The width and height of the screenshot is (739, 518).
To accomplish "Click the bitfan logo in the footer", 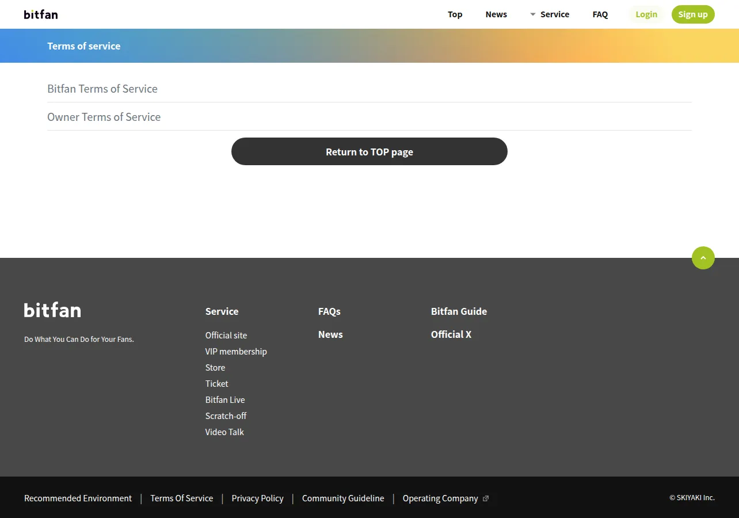I will 52,310.
